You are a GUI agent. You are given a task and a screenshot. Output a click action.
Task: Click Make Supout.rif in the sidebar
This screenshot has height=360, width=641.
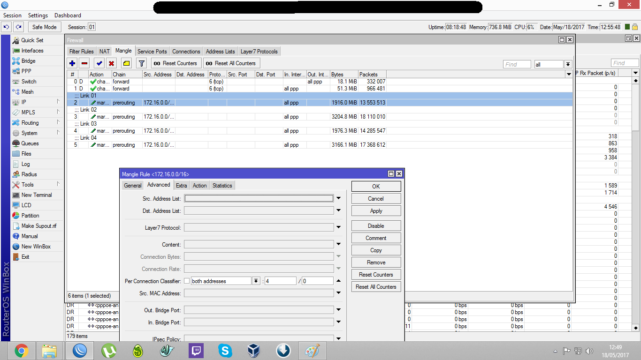tap(39, 226)
